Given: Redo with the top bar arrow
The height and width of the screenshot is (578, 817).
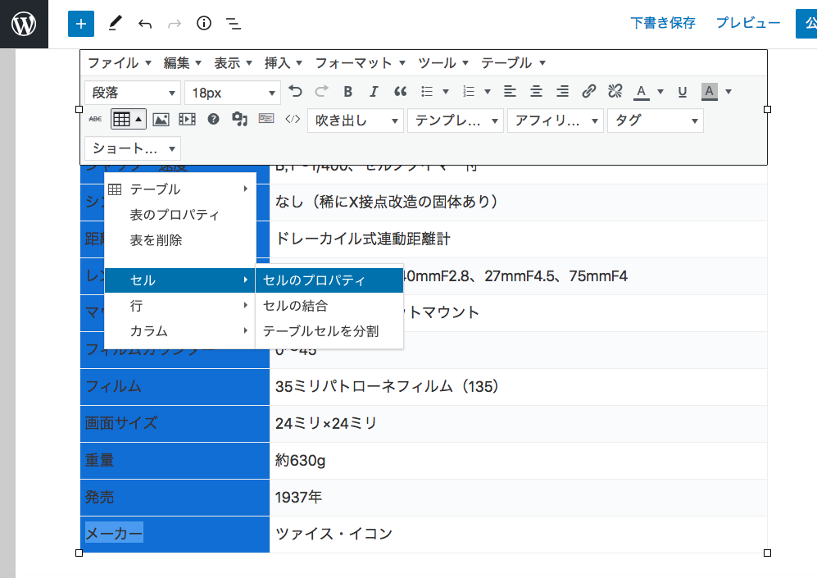Looking at the screenshot, I should (175, 24).
